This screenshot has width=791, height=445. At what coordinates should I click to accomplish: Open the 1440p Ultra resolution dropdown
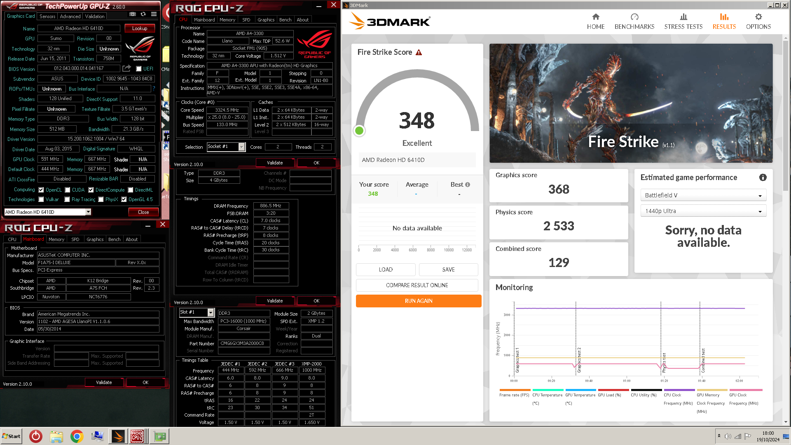703,211
